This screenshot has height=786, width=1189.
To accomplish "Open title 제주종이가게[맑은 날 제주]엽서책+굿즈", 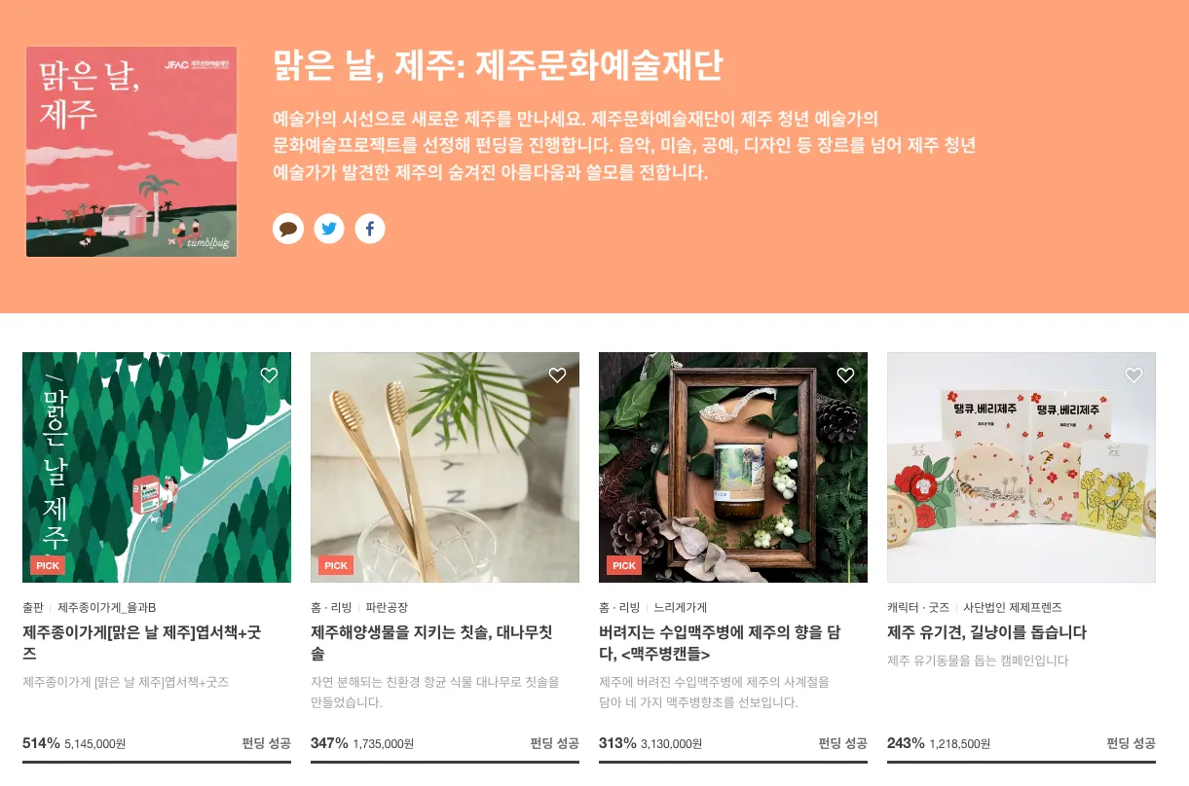I will 142,642.
